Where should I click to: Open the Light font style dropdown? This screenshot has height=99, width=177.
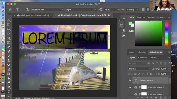click(81, 10)
